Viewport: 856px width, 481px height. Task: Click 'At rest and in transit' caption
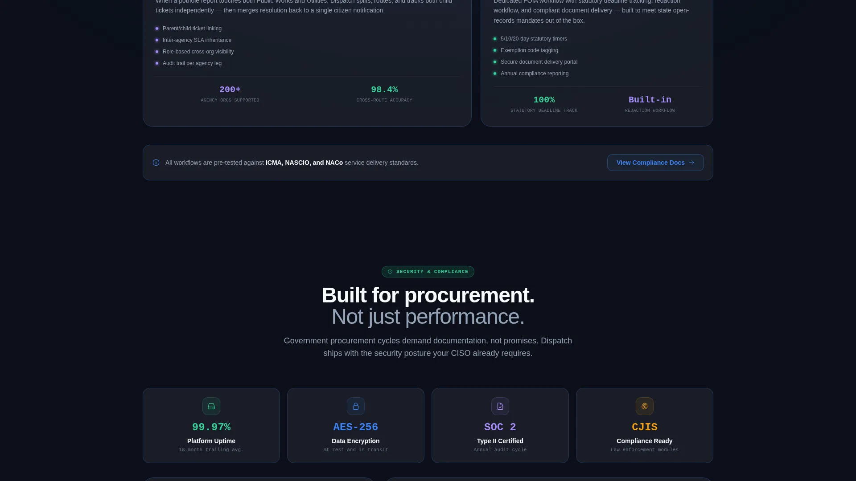pyautogui.click(x=356, y=450)
